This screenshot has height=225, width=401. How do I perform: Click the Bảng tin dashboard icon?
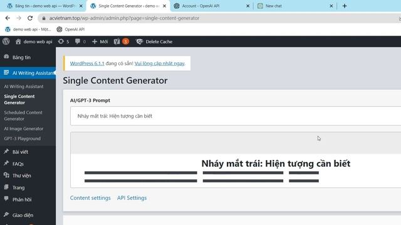[x=6, y=57]
